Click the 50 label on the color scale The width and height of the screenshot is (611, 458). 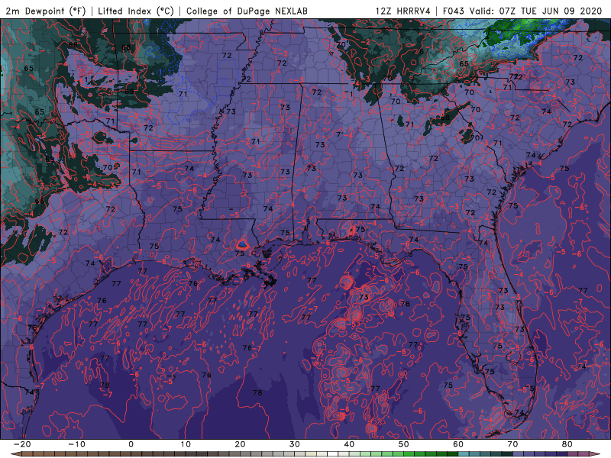tap(404, 444)
